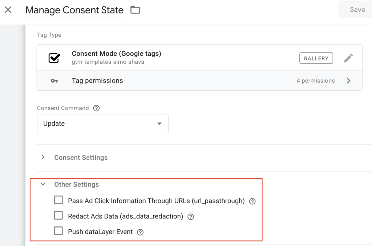Image resolution: width=372 pixels, height=246 pixels.
Task: Check the Push dataLayer Event box
Action: [x=58, y=231]
